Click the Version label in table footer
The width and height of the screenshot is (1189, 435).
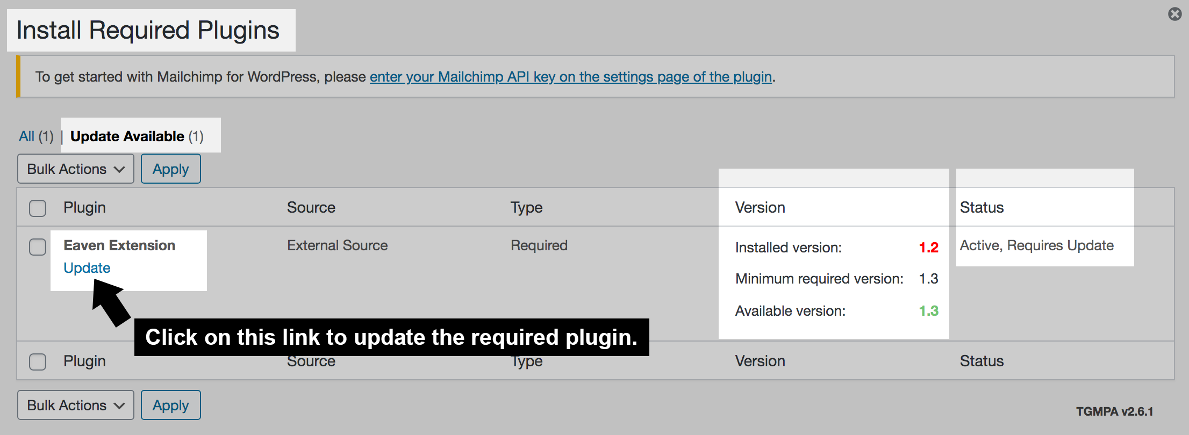760,361
